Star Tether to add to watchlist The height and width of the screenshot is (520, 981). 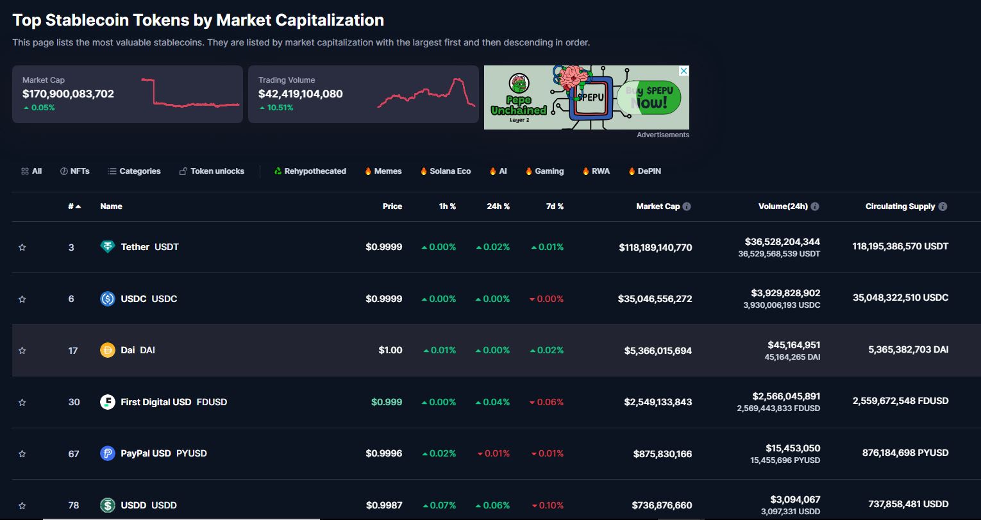[x=22, y=247]
